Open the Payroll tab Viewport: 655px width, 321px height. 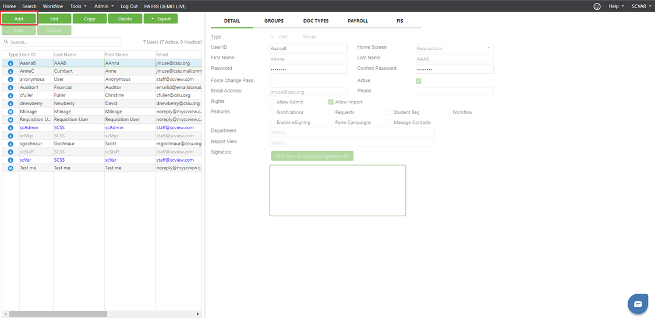[357, 21]
